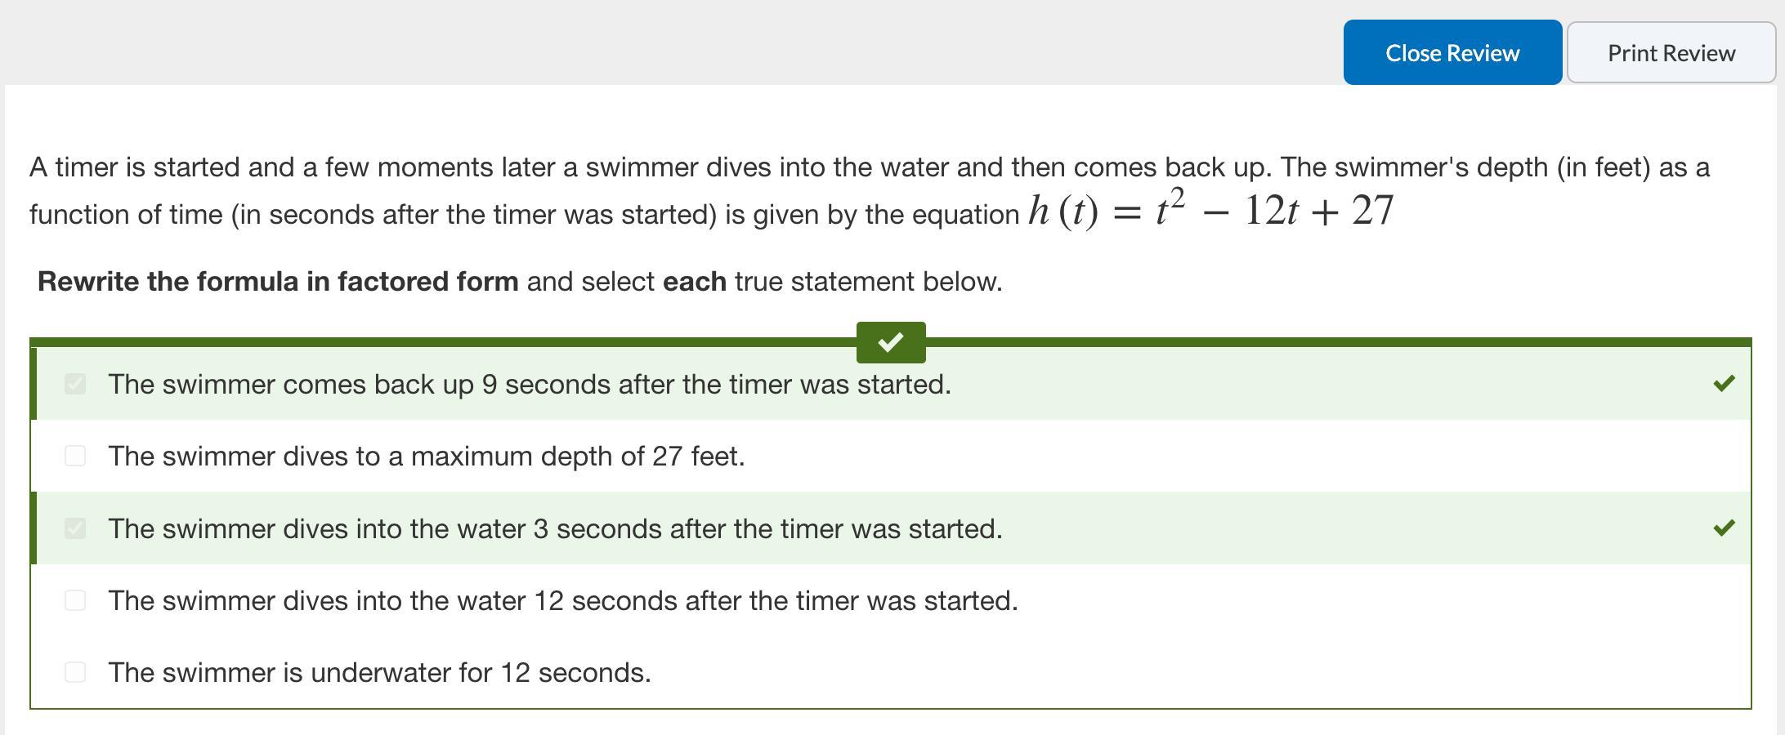The image size is (1785, 735).
Task: Select answer text 'underwater for 12 seconds'
Action: click(379, 672)
